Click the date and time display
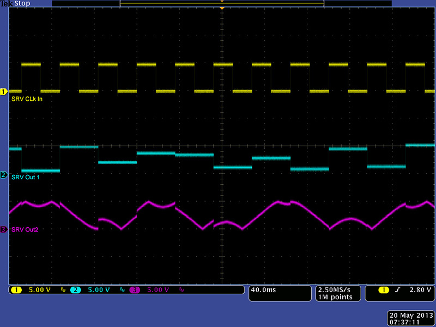Viewport: 436px width, 327px height. pos(410,319)
